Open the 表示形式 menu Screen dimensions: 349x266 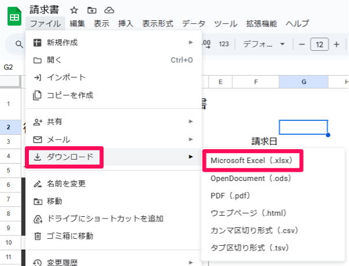(x=158, y=23)
